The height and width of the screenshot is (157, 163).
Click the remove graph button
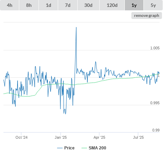coord(146,16)
